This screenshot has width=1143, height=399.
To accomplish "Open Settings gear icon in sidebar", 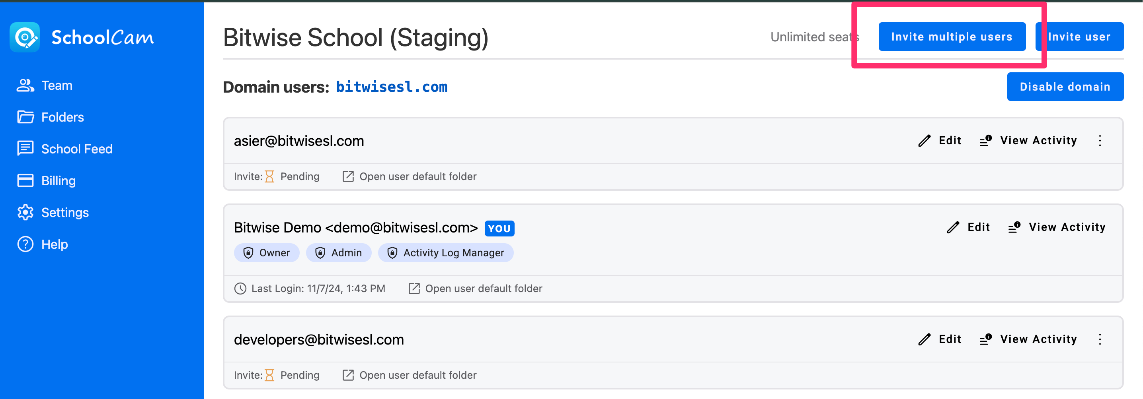I will pos(25,213).
